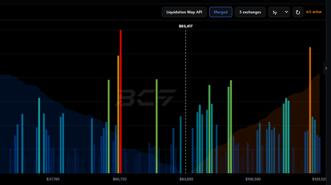Viewport: 331px width, 185px height.
Task: Expand the side panel chevron arrow
Action: pyautogui.click(x=326, y=68)
